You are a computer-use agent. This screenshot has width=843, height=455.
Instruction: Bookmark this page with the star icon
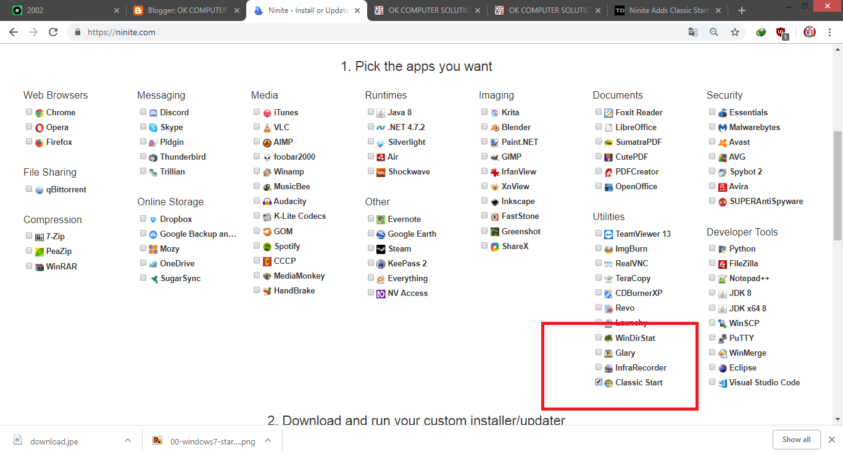point(734,32)
